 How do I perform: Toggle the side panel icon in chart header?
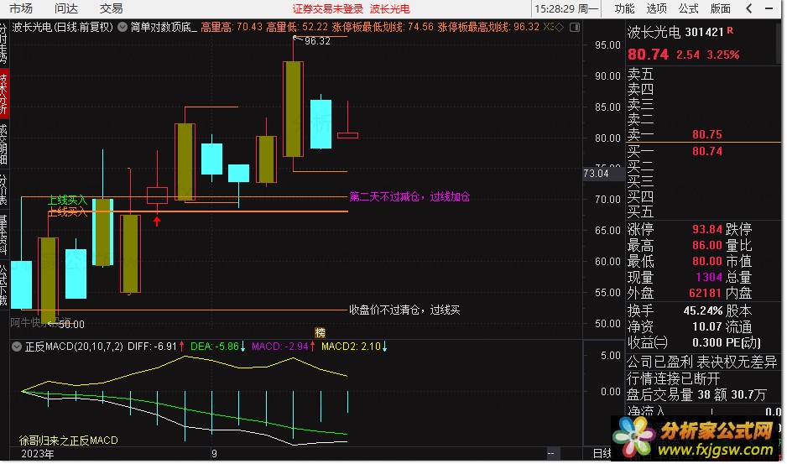575,27
